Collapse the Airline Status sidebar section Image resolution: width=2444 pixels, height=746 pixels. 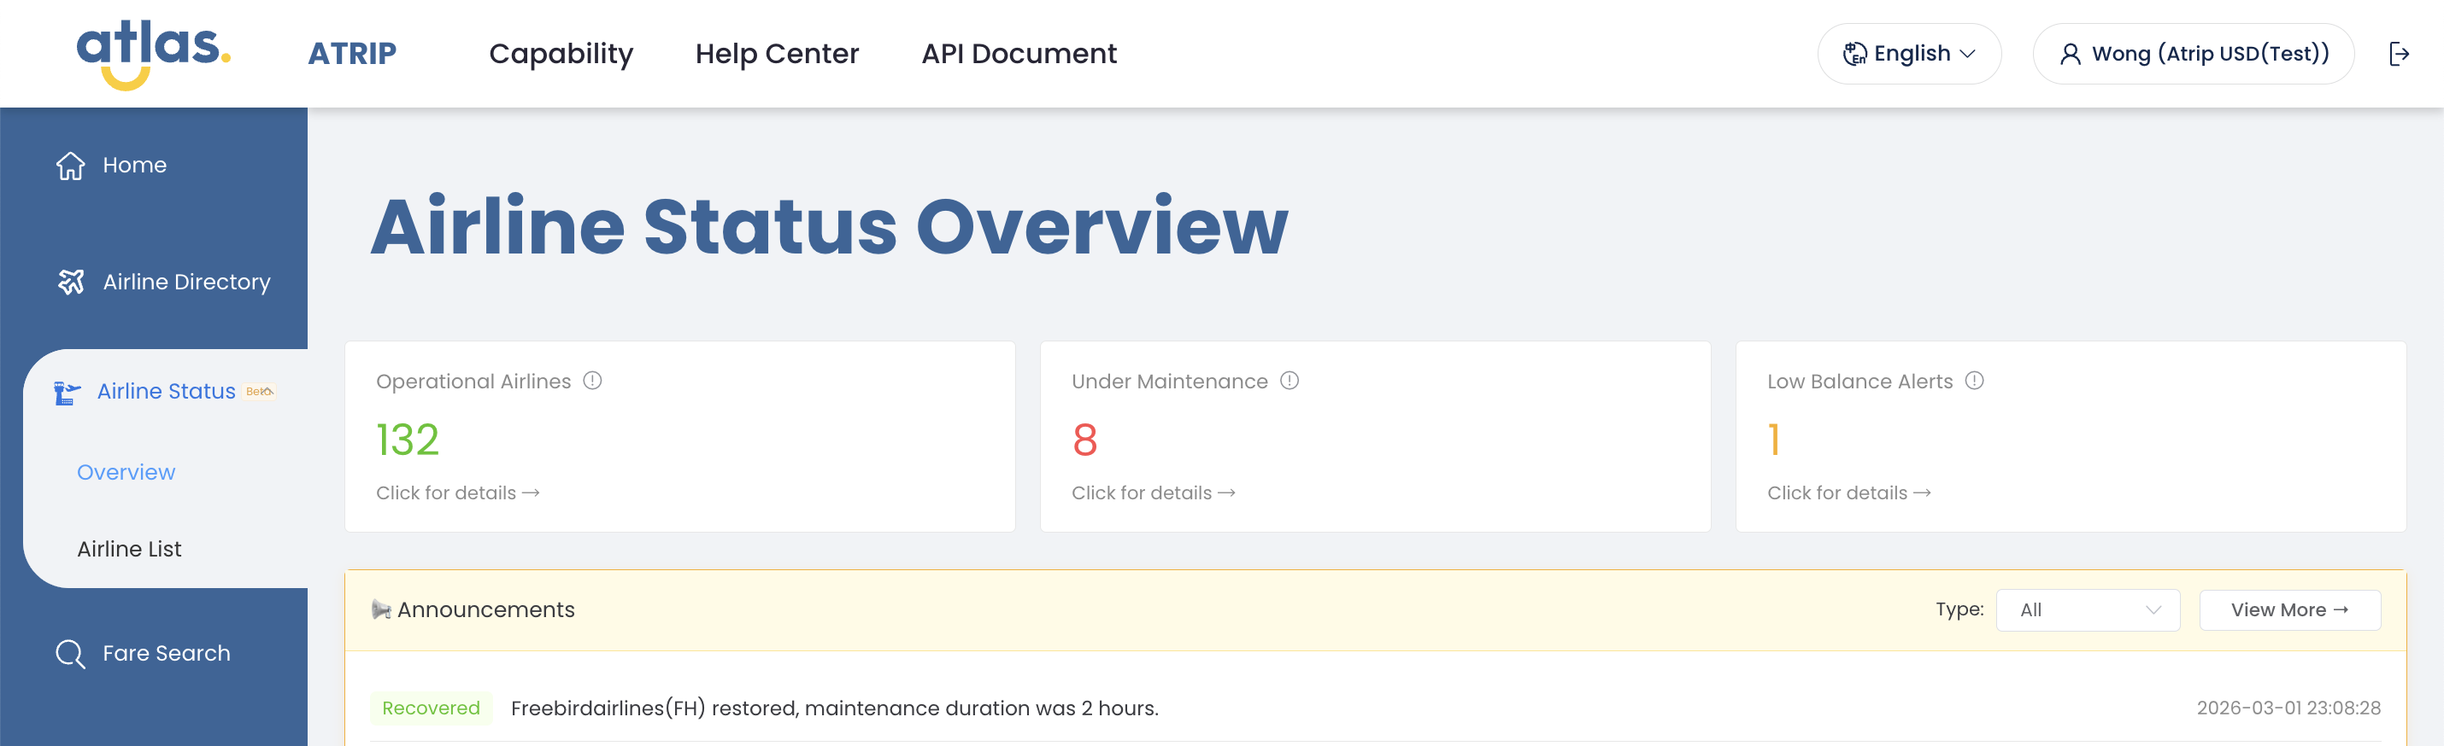(166, 392)
